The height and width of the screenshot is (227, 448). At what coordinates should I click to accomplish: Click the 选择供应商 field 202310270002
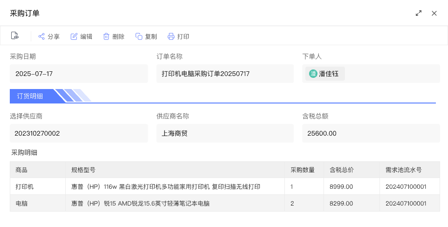click(79, 133)
